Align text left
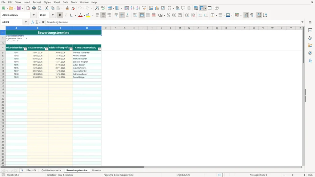 [x=98, y=15]
